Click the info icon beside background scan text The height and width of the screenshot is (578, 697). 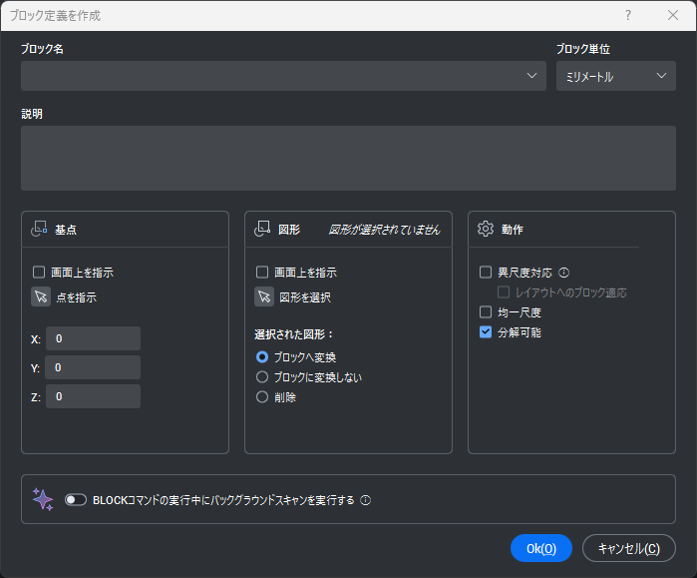(x=365, y=500)
